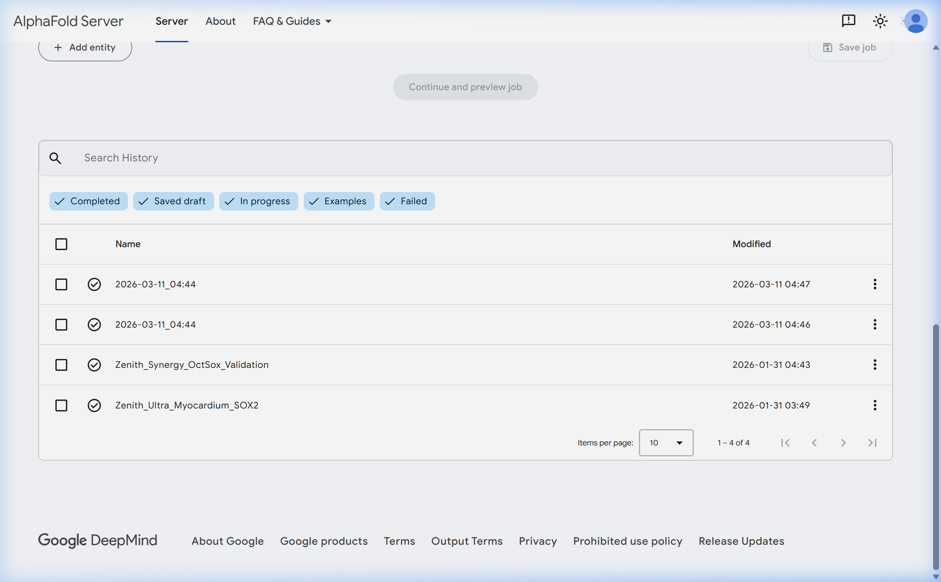Image resolution: width=941 pixels, height=582 pixels.
Task: Open options menu for Zenith_Synergy_OctSox_Validation
Action: (874, 365)
